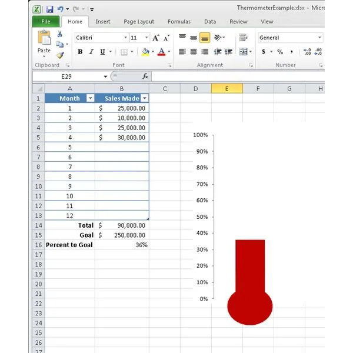This screenshot has width=353, height=353.
Task: Open Font dialog box launcher
Action: [x=169, y=65]
